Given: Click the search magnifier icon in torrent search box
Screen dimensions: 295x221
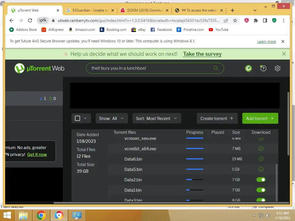Looking at the screenshot, I should coord(216,68).
